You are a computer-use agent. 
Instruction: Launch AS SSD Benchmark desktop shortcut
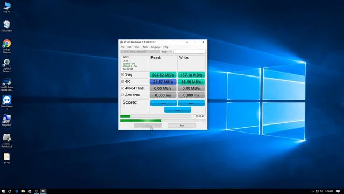pos(6,141)
